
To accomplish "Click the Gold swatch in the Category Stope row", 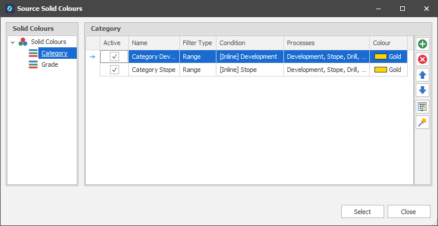I will pos(380,70).
